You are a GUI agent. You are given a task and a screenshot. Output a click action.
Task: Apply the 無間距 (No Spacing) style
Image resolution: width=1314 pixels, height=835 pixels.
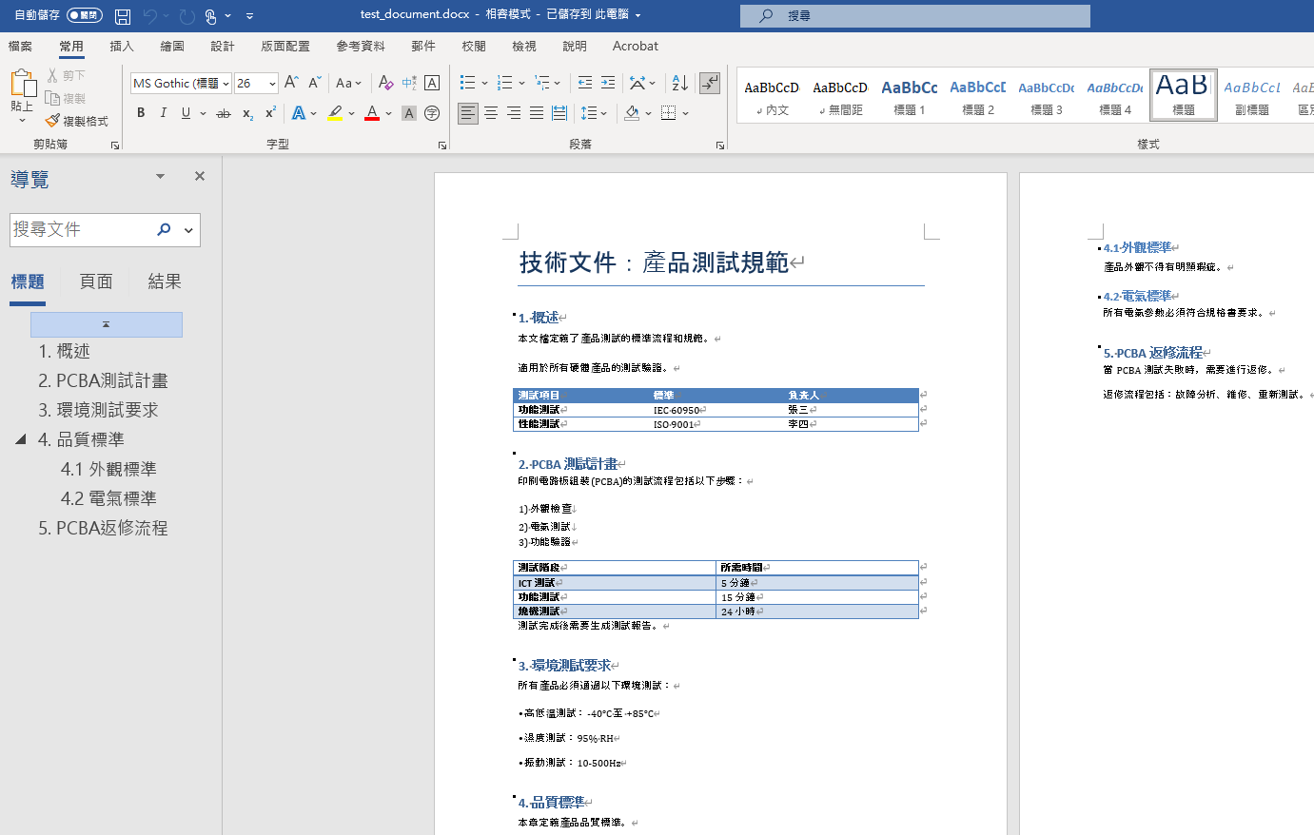click(840, 95)
